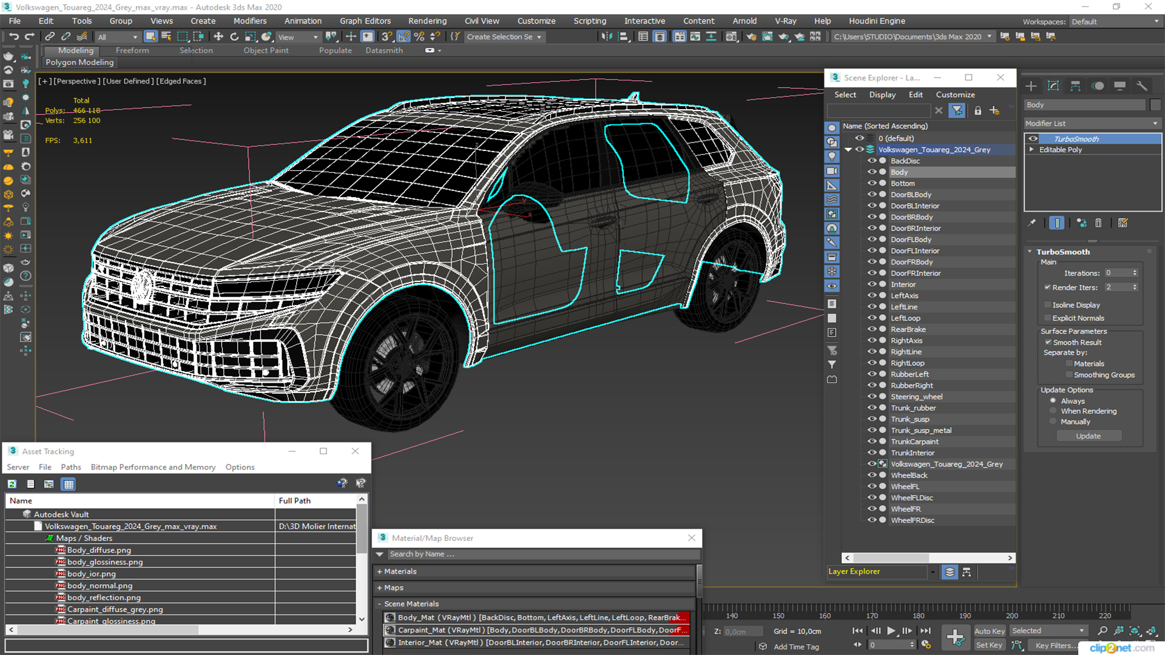The height and width of the screenshot is (655, 1165).
Task: Lock selection in Scene Explorer toolbar
Action: [x=978, y=110]
